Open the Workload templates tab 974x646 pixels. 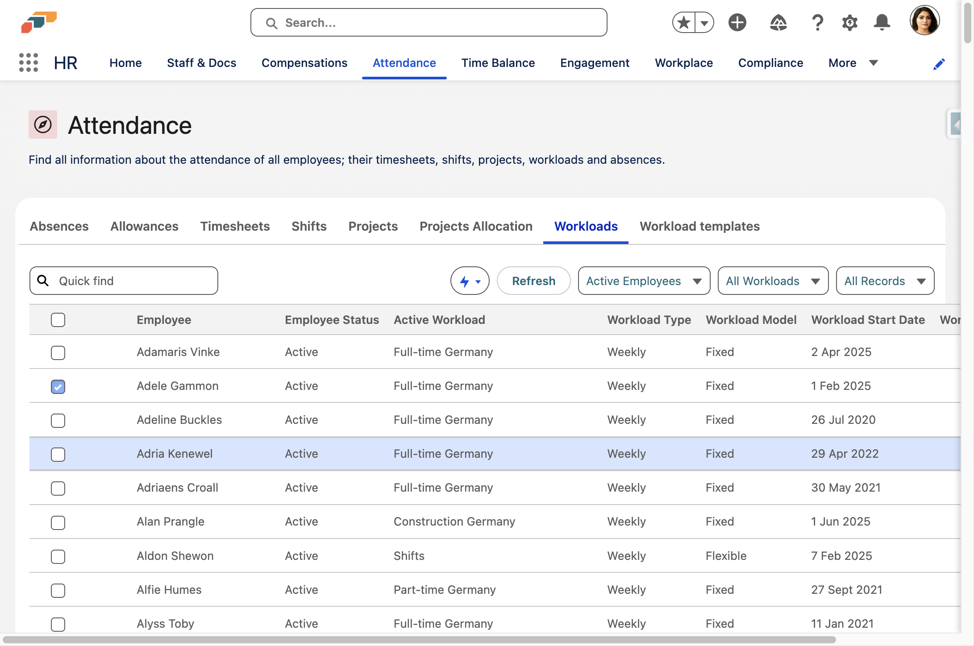pos(699,226)
